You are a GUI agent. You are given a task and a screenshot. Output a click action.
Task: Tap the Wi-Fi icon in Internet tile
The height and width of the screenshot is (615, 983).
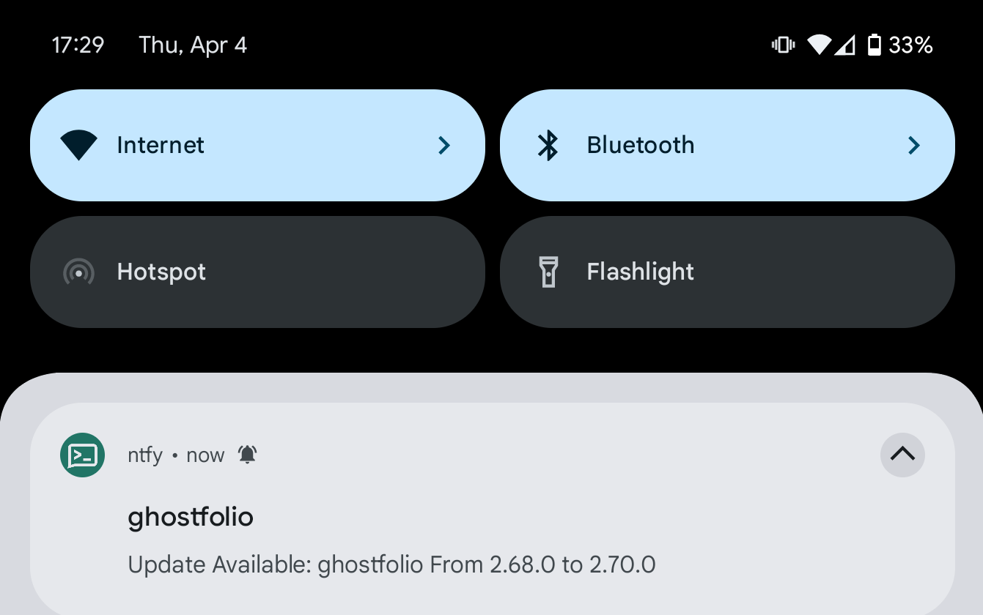(x=79, y=145)
